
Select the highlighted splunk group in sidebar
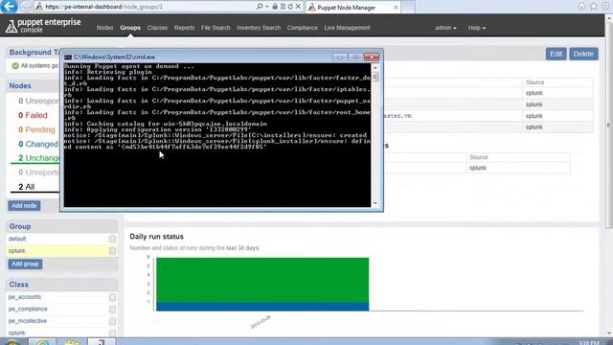(17, 251)
